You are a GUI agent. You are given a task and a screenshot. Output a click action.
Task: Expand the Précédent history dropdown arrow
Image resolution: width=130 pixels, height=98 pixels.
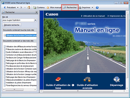coord(18,7)
